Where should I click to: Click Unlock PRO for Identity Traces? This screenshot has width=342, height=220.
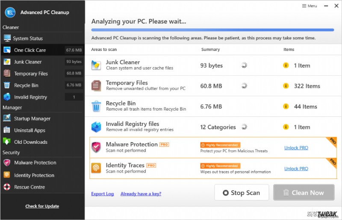click(296, 169)
